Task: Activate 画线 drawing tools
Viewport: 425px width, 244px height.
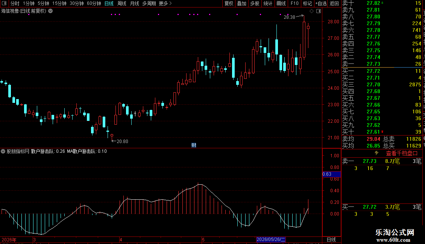Action: tap(281, 3)
